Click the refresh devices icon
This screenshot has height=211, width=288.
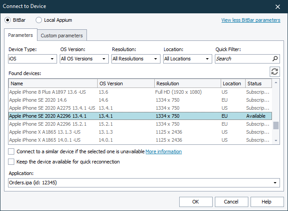point(275,72)
